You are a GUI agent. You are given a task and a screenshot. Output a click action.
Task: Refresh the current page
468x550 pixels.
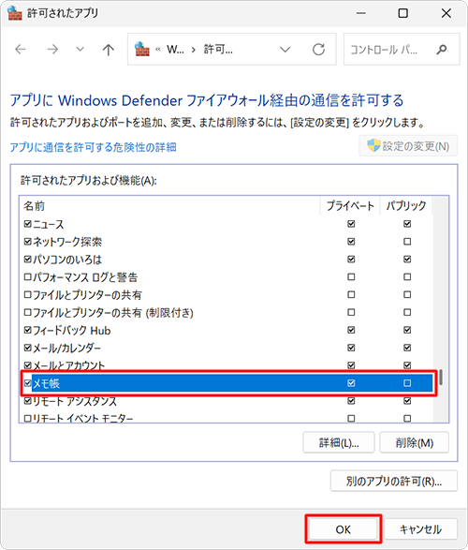(x=318, y=50)
